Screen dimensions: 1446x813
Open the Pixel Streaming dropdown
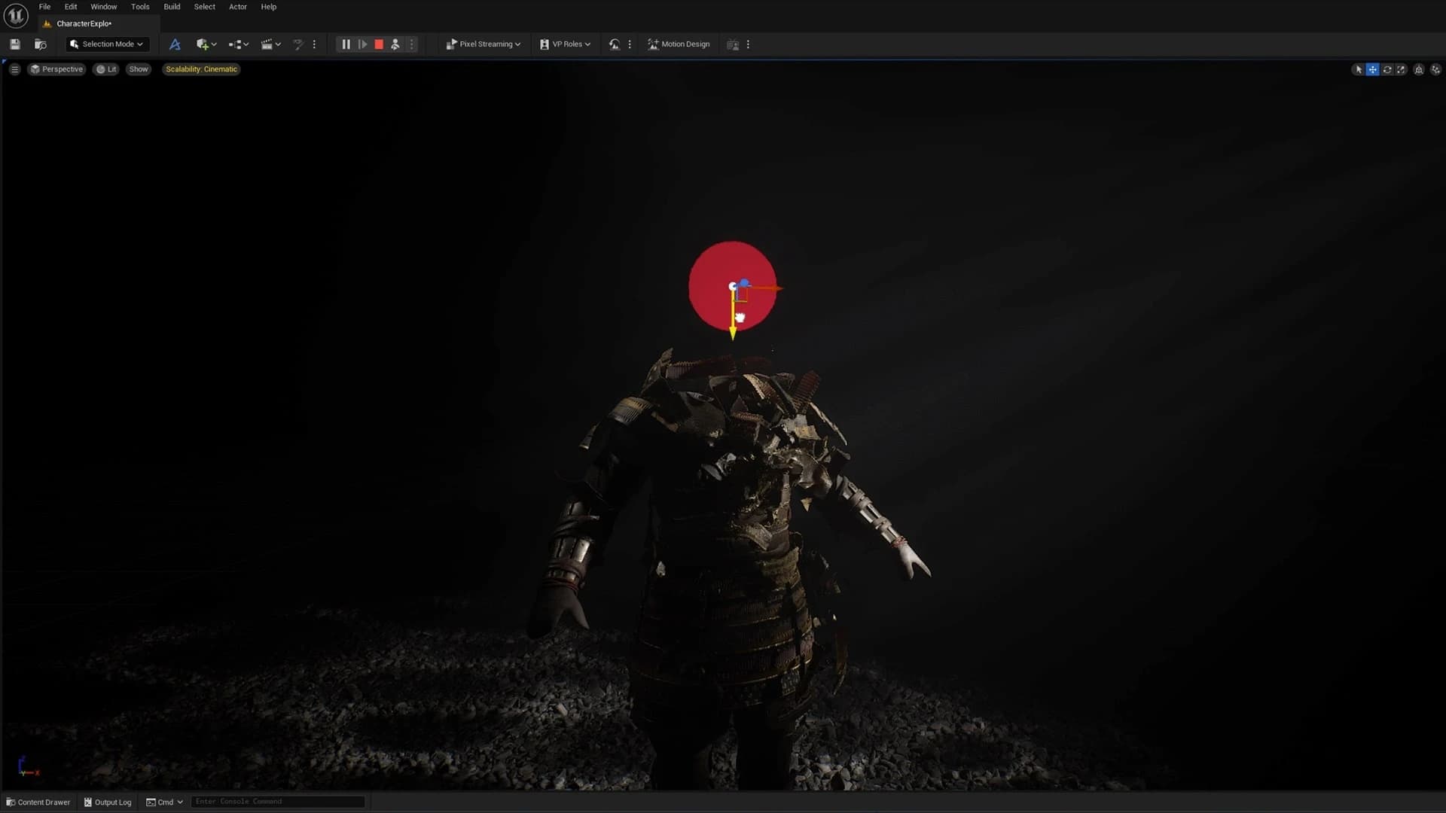pyautogui.click(x=483, y=44)
